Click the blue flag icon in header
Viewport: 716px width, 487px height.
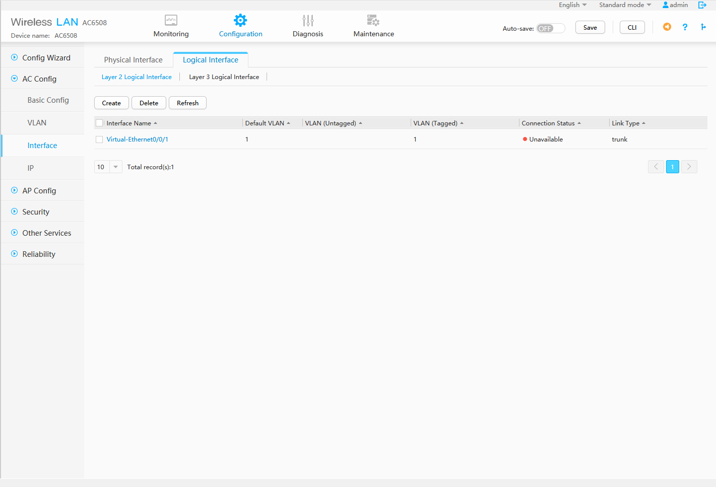coord(703,27)
